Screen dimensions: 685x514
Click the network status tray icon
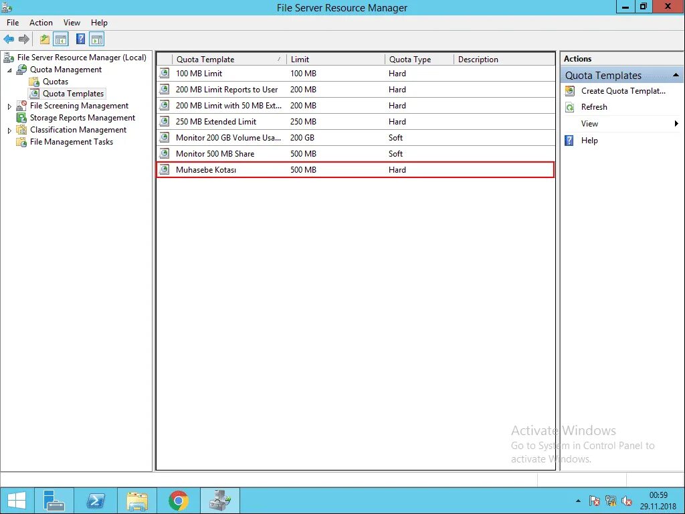point(610,501)
